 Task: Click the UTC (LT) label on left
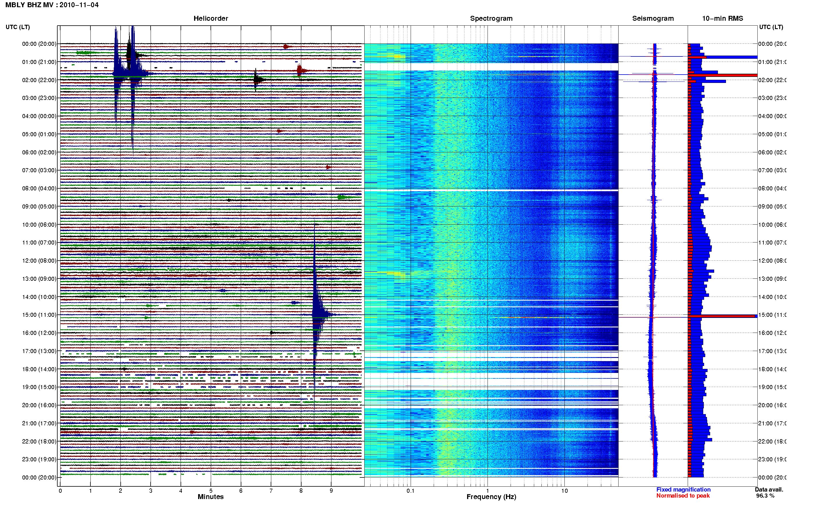(18, 27)
